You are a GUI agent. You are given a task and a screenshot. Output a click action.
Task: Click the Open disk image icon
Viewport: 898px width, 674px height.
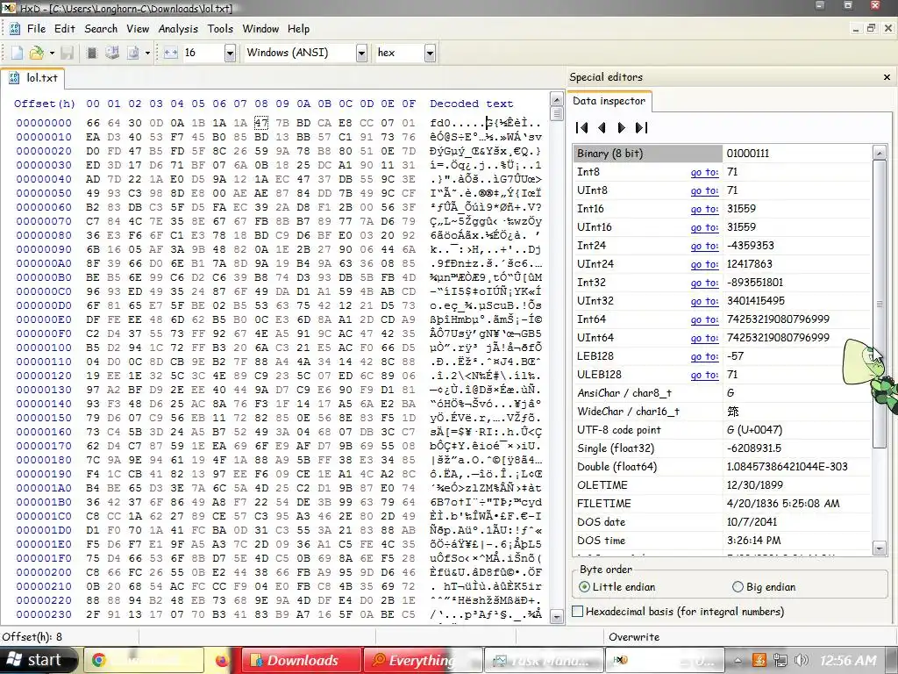click(x=133, y=53)
